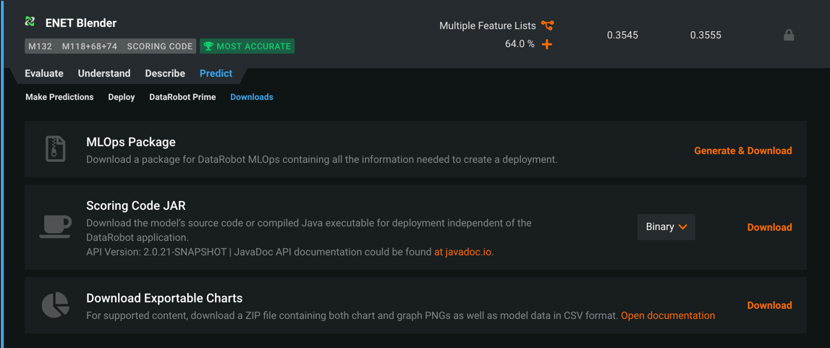Open the Describe tab
This screenshot has width=830, height=348.
point(165,74)
